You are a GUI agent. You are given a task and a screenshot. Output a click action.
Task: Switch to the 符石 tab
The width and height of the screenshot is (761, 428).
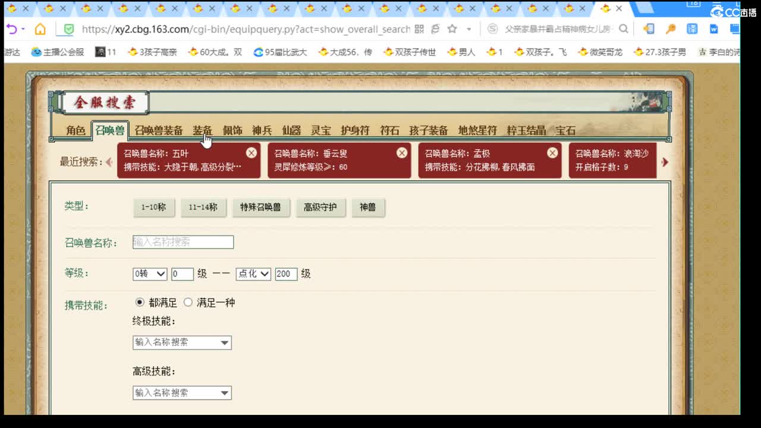coord(389,130)
